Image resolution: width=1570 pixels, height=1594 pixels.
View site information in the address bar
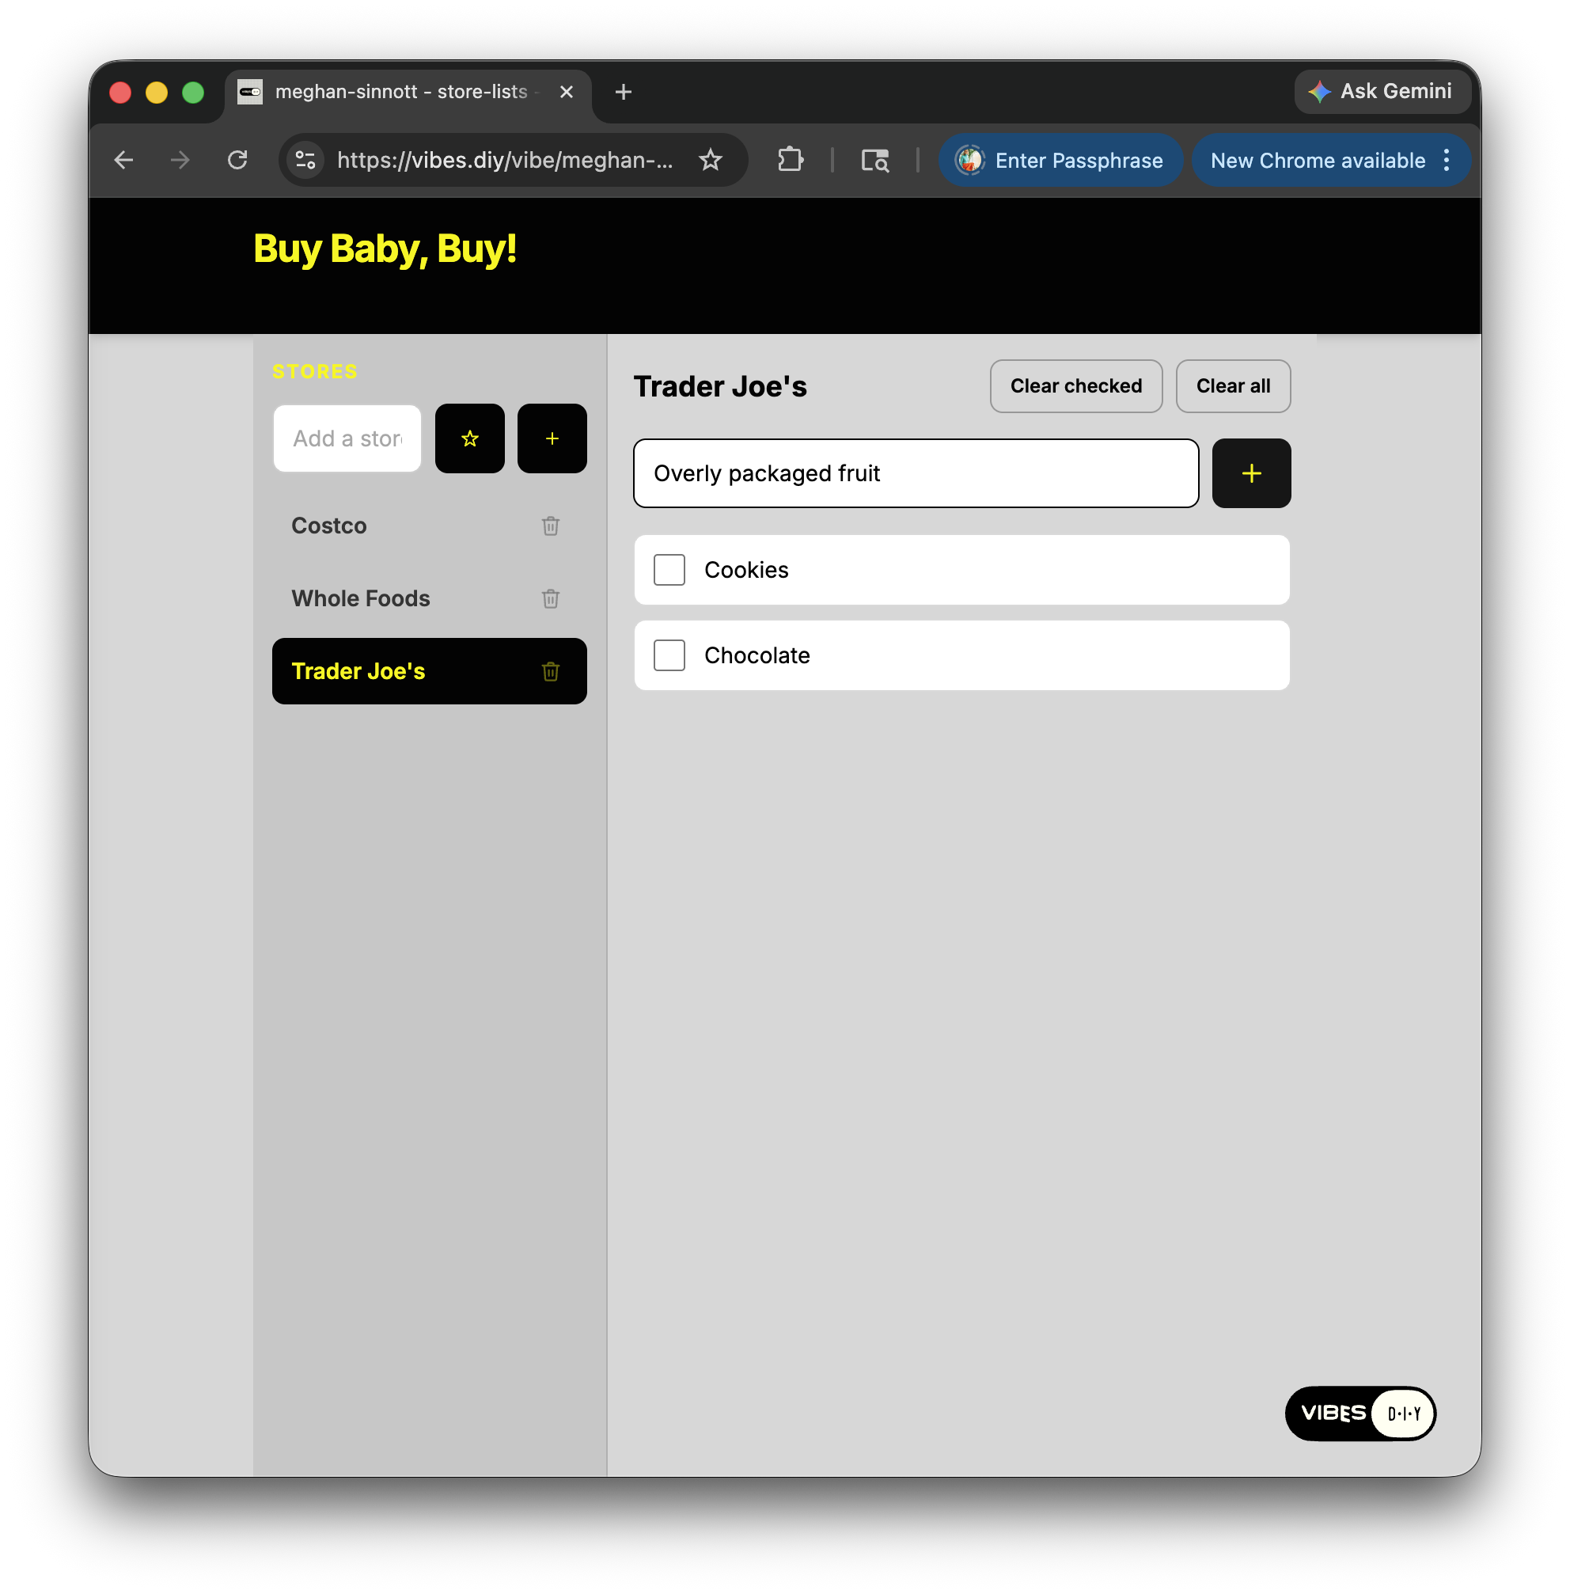pyautogui.click(x=305, y=160)
